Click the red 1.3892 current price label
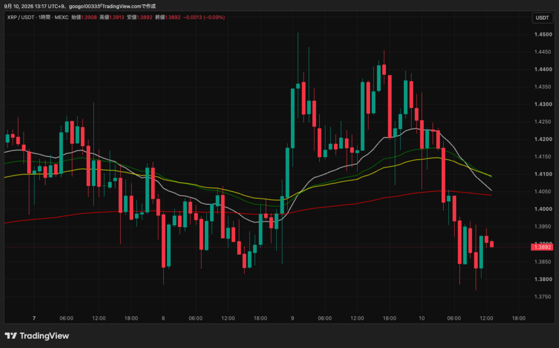Image resolution: width=559 pixels, height=348 pixels. [x=542, y=247]
